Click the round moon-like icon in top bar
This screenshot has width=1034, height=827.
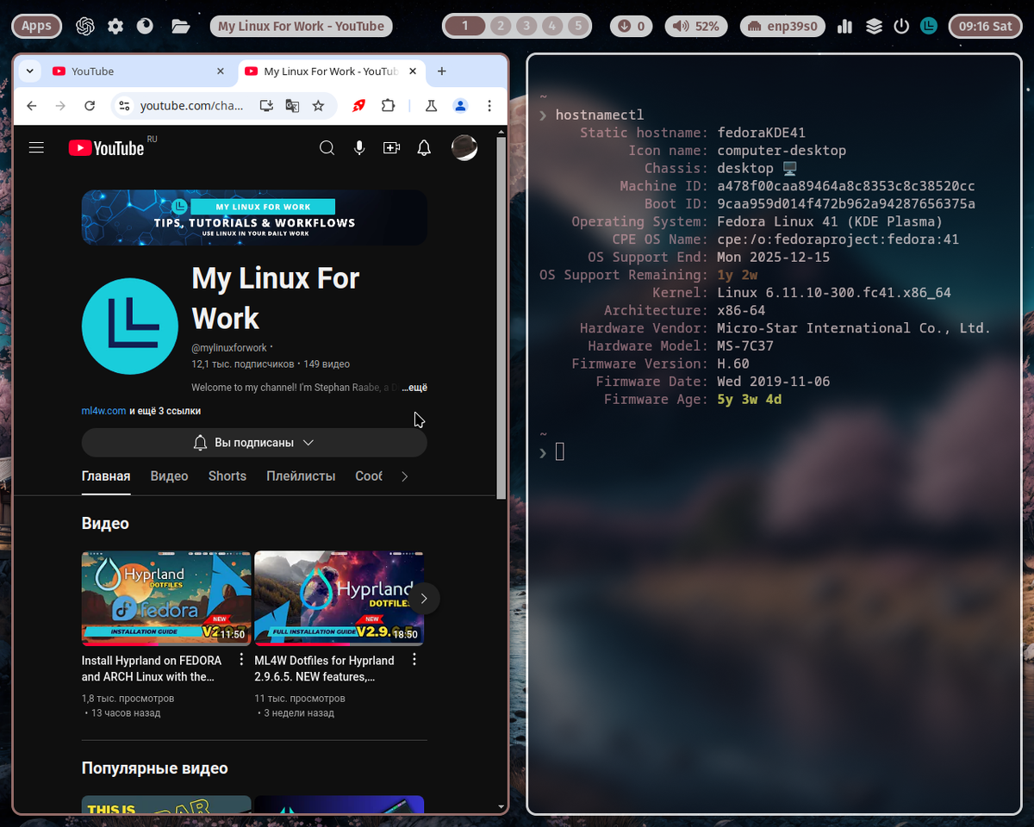(145, 26)
